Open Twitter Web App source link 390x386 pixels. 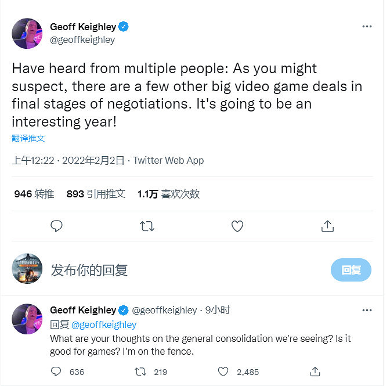pyautogui.click(x=168, y=160)
